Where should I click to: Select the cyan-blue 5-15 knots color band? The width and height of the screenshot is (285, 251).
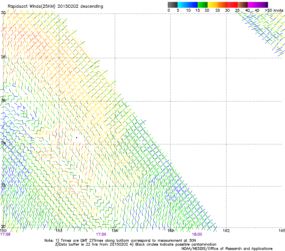tap(188, 5)
